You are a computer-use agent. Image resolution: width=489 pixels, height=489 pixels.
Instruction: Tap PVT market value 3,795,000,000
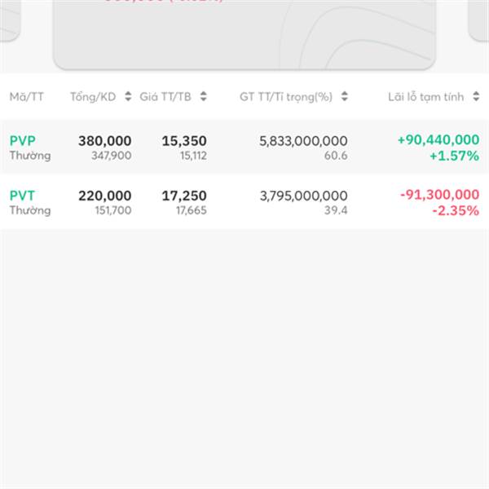[303, 196]
